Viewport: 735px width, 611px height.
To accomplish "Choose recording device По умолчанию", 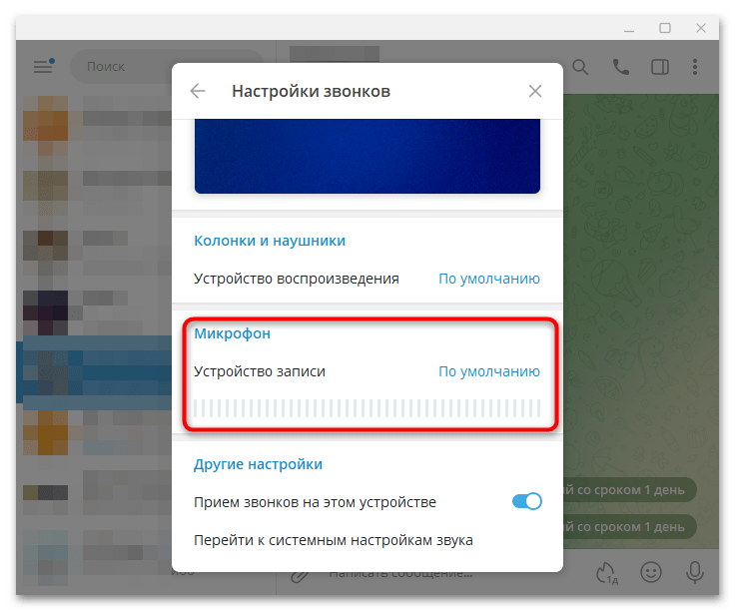I will (x=489, y=371).
